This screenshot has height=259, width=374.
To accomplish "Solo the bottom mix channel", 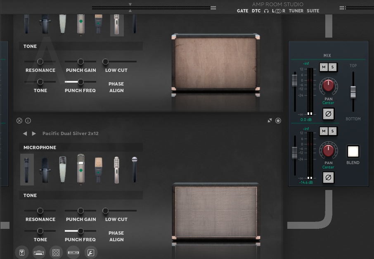I will pos(333,131).
